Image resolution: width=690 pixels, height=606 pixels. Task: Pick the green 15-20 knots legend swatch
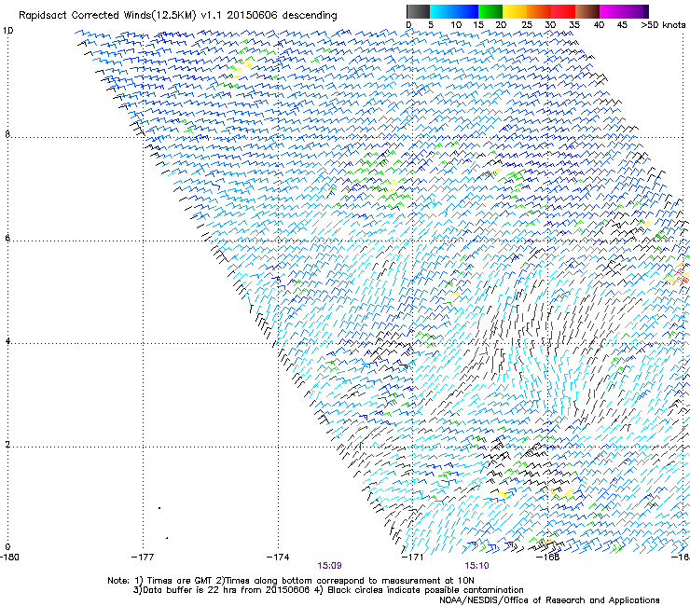490,11
